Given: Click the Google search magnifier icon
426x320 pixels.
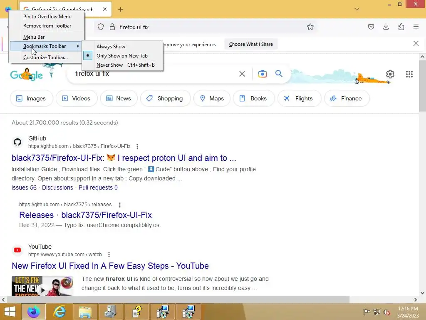Looking at the screenshot, I should (x=279, y=73).
